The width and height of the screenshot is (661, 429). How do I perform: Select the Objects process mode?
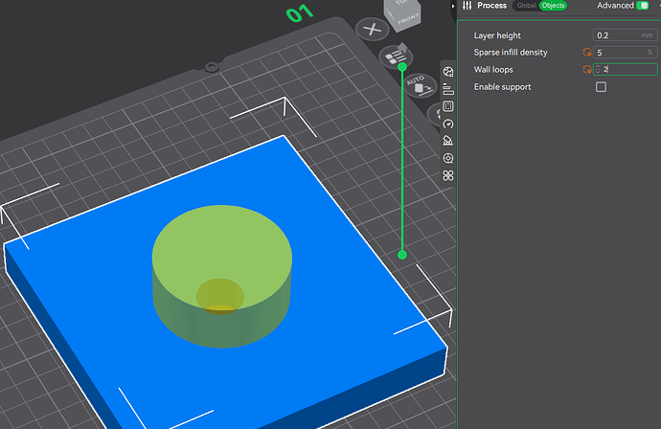point(553,6)
